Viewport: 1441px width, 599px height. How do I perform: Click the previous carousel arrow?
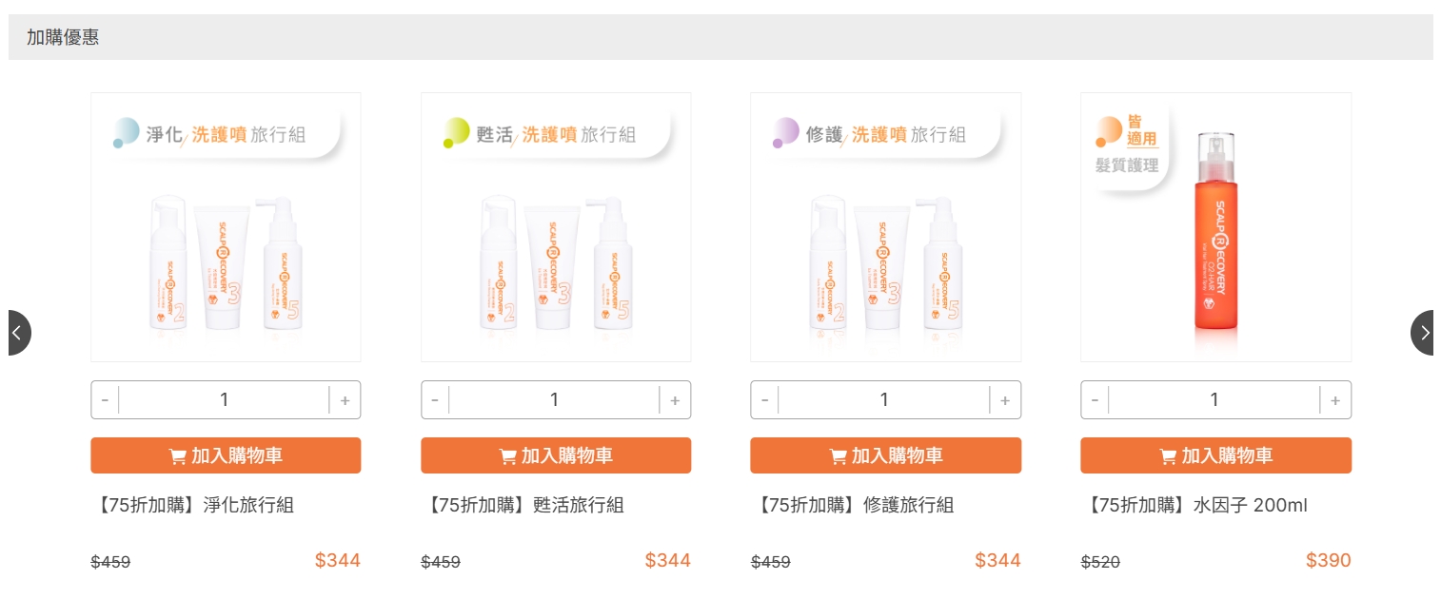[x=18, y=333]
